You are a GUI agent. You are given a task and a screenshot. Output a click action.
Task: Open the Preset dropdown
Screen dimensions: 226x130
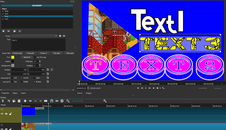click(34, 36)
